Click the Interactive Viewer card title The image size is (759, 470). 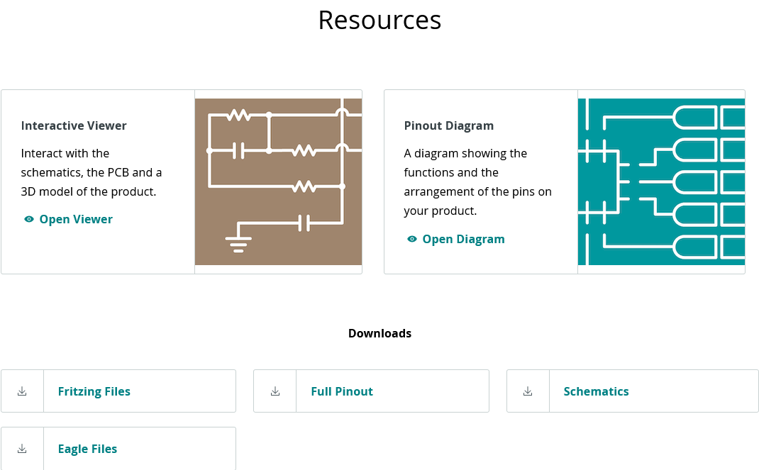tap(74, 125)
